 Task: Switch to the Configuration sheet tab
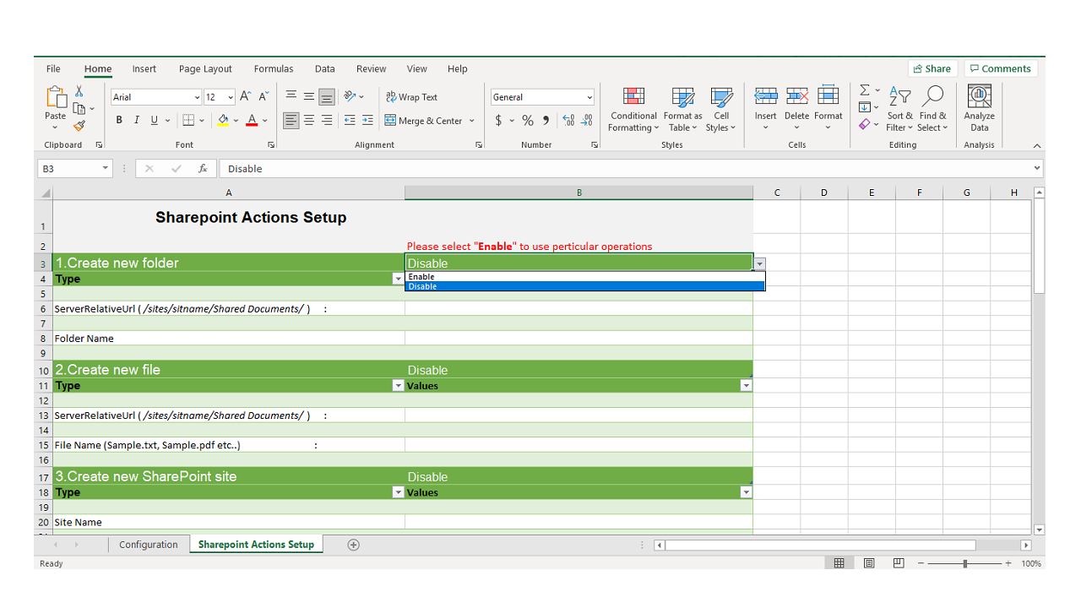coord(149,545)
